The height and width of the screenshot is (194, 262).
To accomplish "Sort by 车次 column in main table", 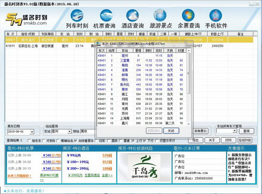I will (x=10, y=34).
